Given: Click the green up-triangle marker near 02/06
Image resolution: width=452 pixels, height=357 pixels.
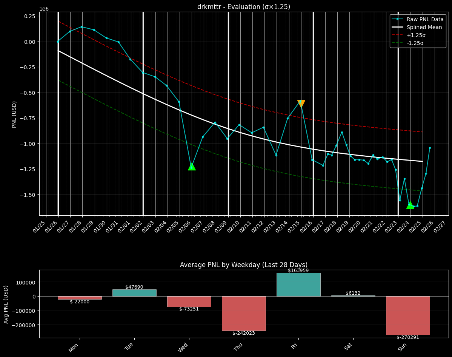Looking at the screenshot, I should click(x=192, y=166).
